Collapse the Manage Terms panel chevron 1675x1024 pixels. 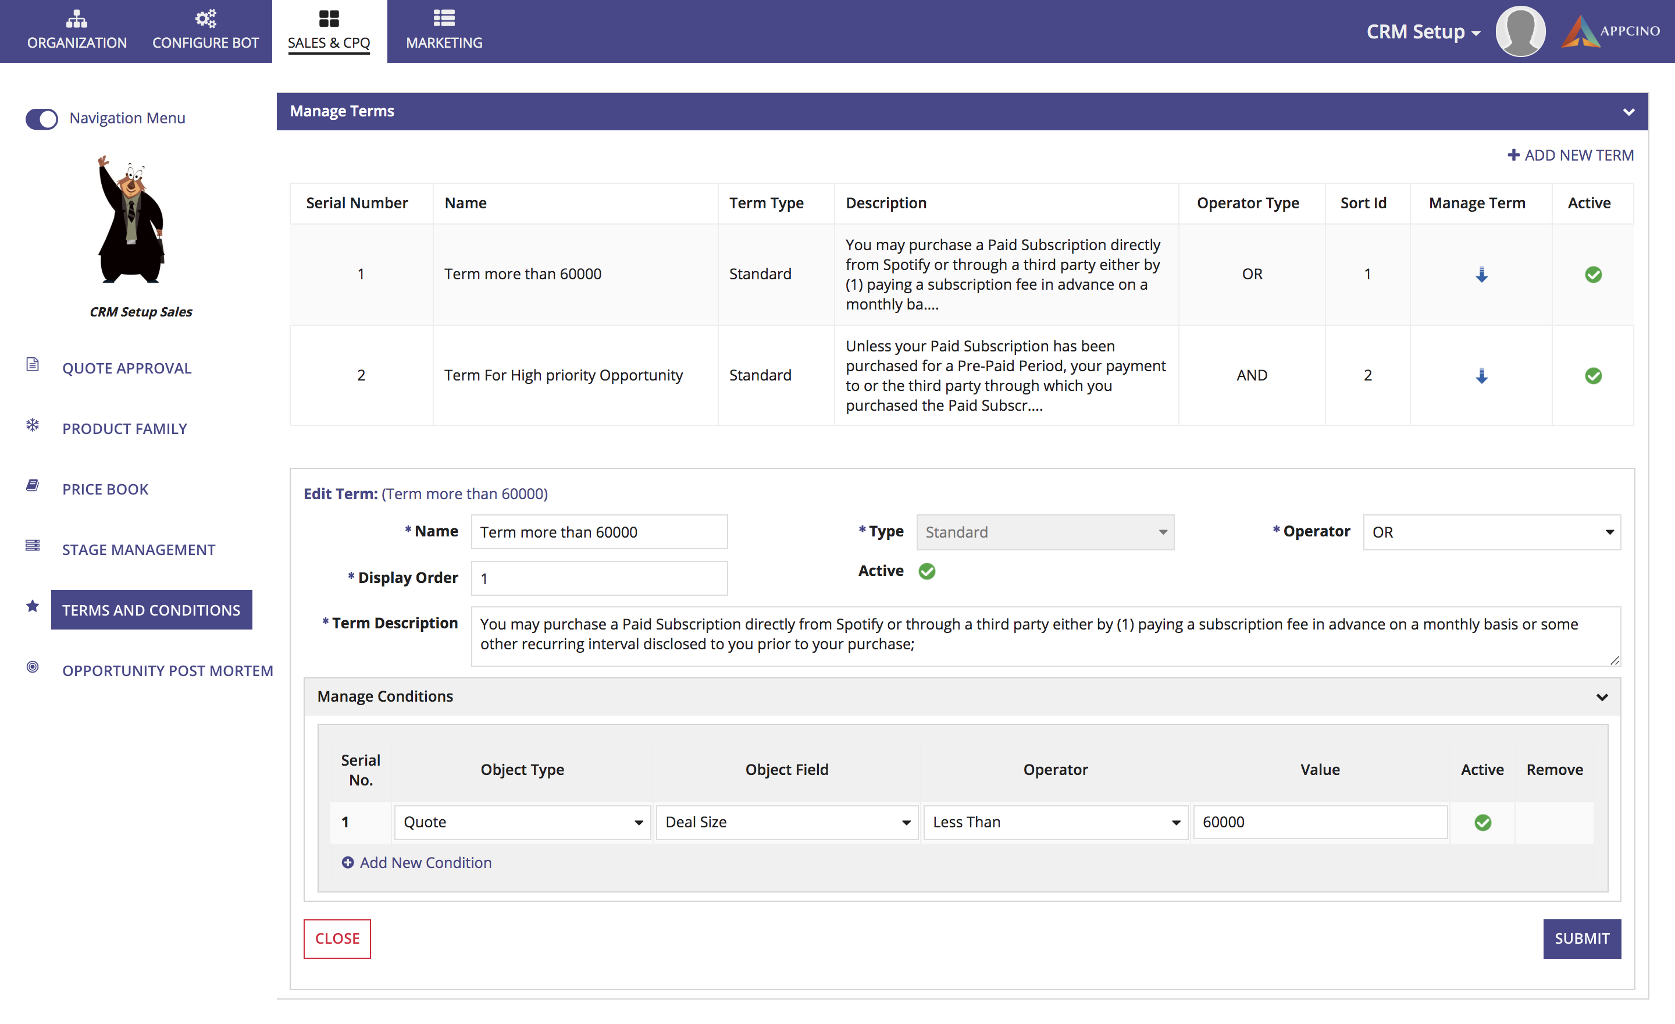coord(1628,112)
